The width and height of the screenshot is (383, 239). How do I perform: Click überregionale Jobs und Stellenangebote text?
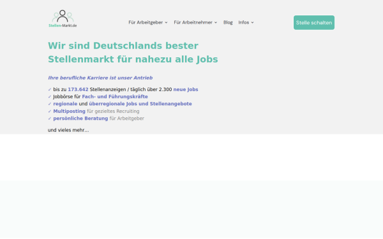140,104
